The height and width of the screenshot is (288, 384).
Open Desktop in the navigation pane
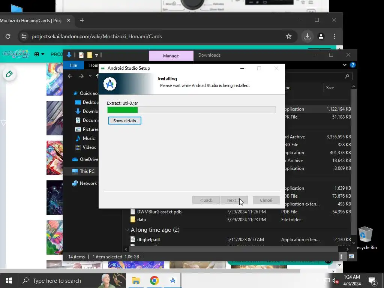click(87, 102)
